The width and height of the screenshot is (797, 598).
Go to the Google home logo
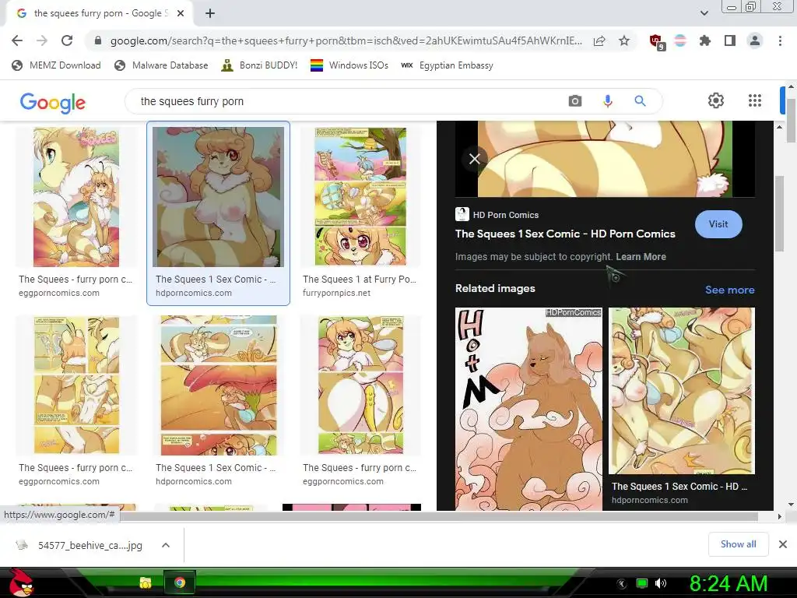point(53,102)
